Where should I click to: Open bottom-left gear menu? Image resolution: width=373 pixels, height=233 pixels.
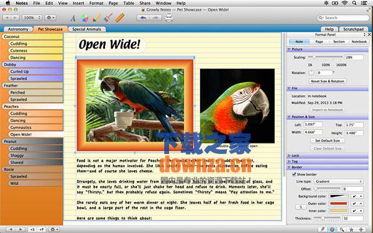click(53, 229)
